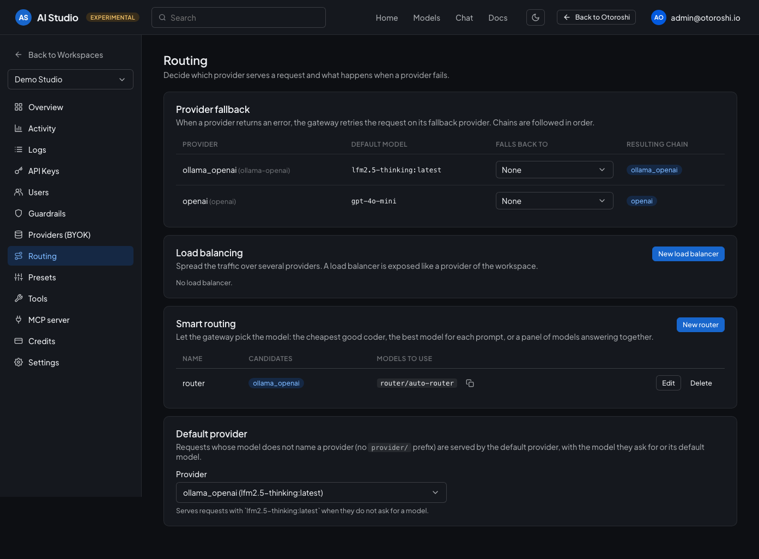Open Tools page label
Viewport: 759px width, 559px height.
[38, 298]
